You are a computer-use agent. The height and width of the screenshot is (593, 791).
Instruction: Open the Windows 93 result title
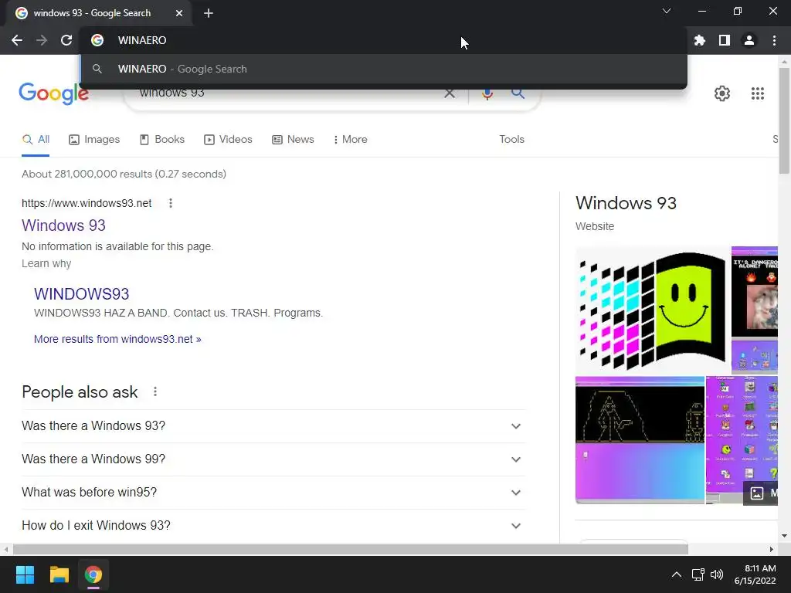pyautogui.click(x=63, y=225)
